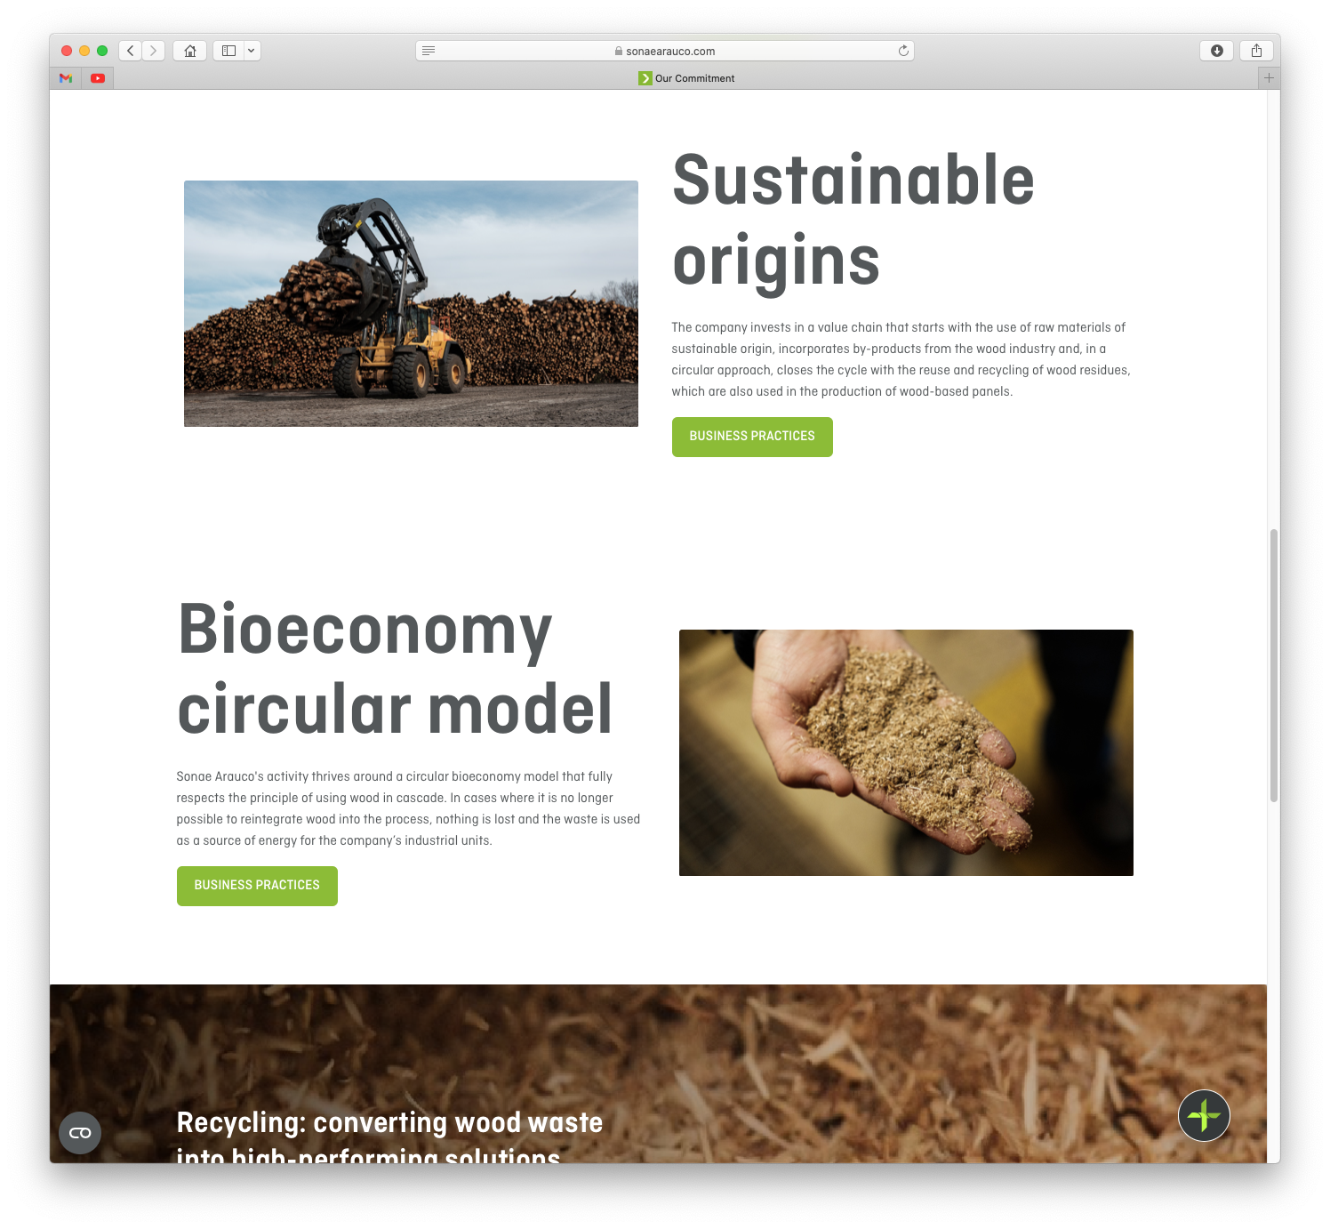
Task: Open Reader view from address bar
Action: pos(429,51)
